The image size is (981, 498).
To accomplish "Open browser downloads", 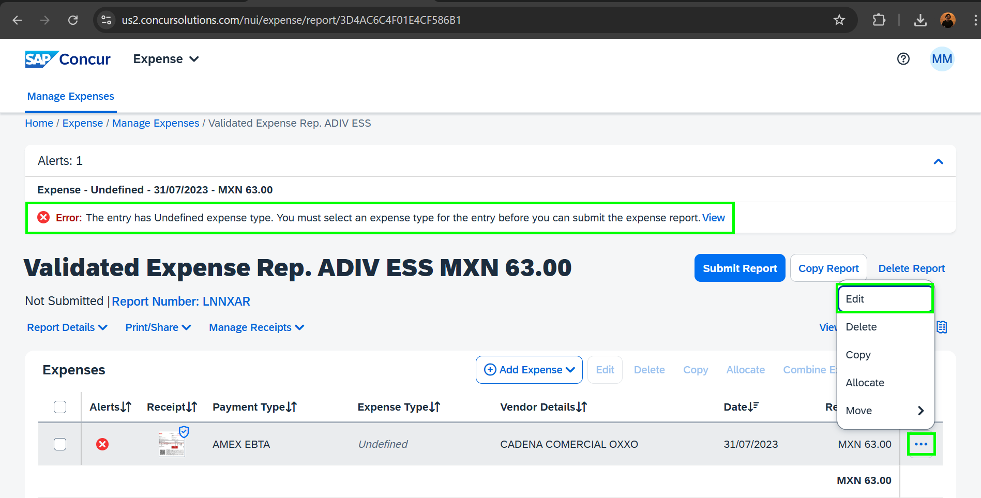I will coord(920,20).
